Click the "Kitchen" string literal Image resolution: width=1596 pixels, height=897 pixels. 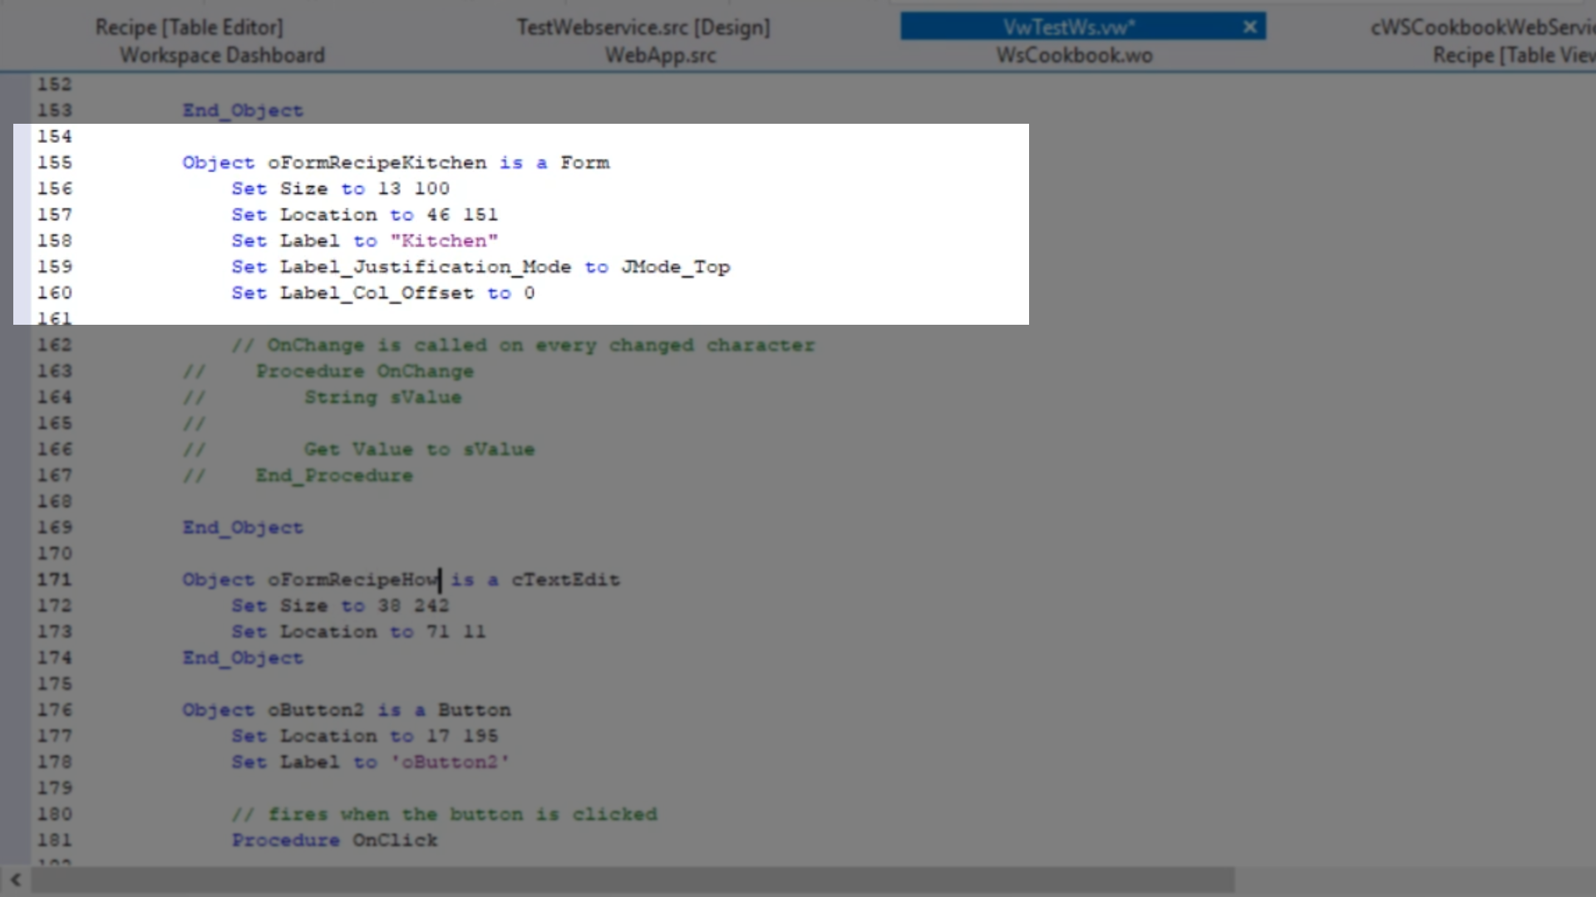pyautogui.click(x=444, y=241)
